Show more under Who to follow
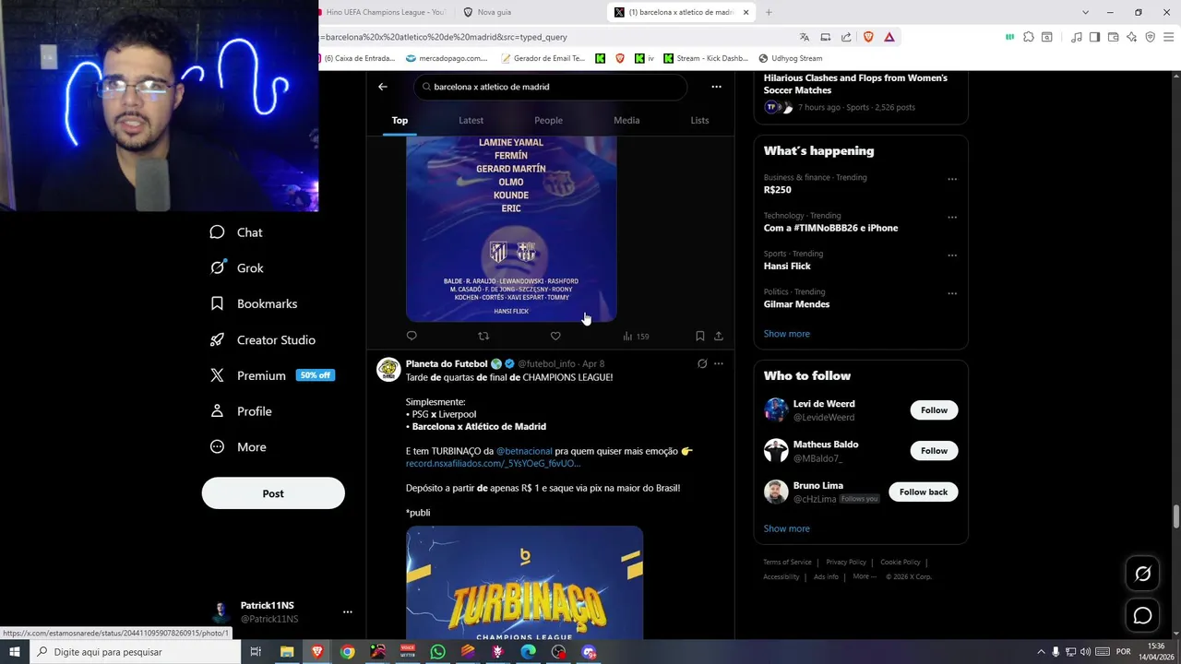The height and width of the screenshot is (664, 1181). [786, 528]
